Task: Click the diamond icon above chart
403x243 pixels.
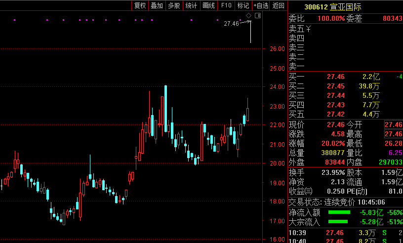Action: [249, 16]
